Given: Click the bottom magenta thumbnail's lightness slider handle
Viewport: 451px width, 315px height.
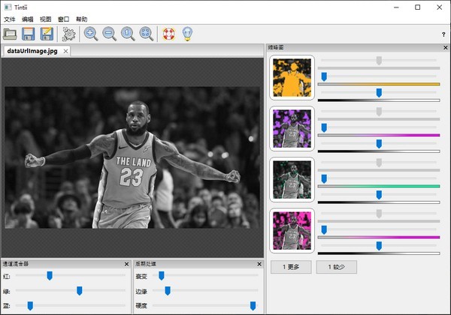Looking at the screenshot, I should (x=379, y=246).
